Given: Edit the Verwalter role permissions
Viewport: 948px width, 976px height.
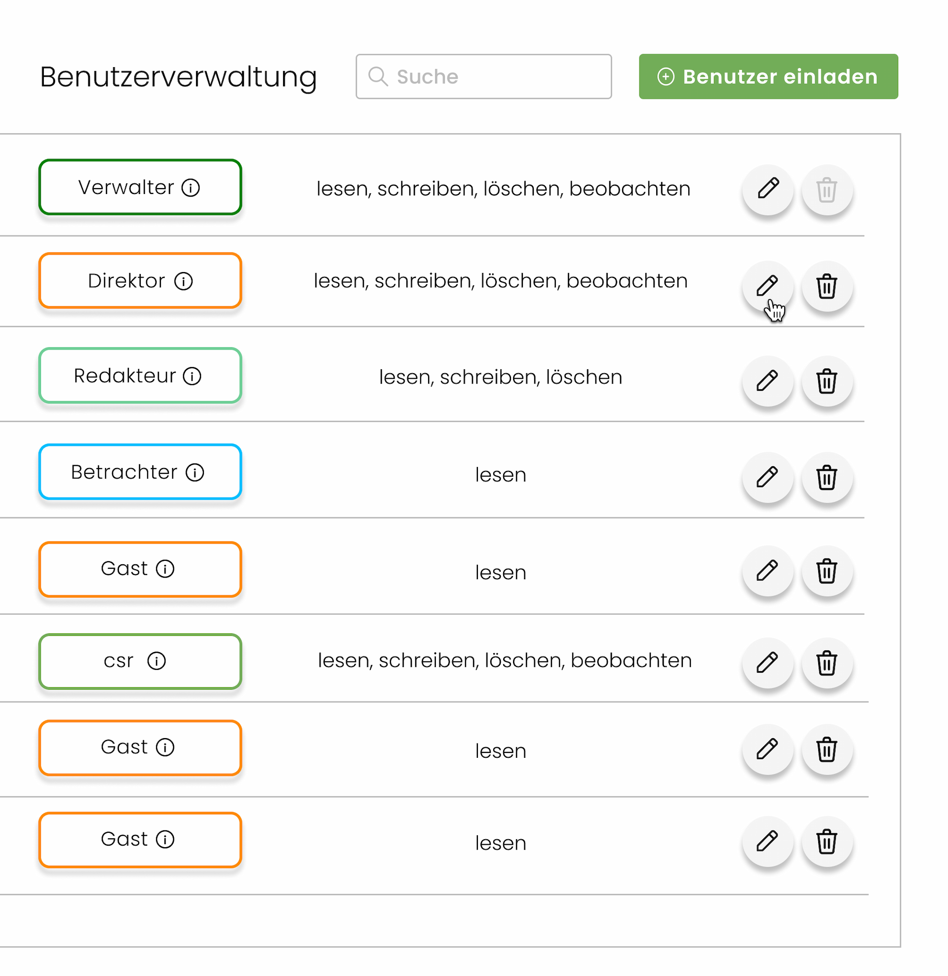Looking at the screenshot, I should [x=767, y=190].
